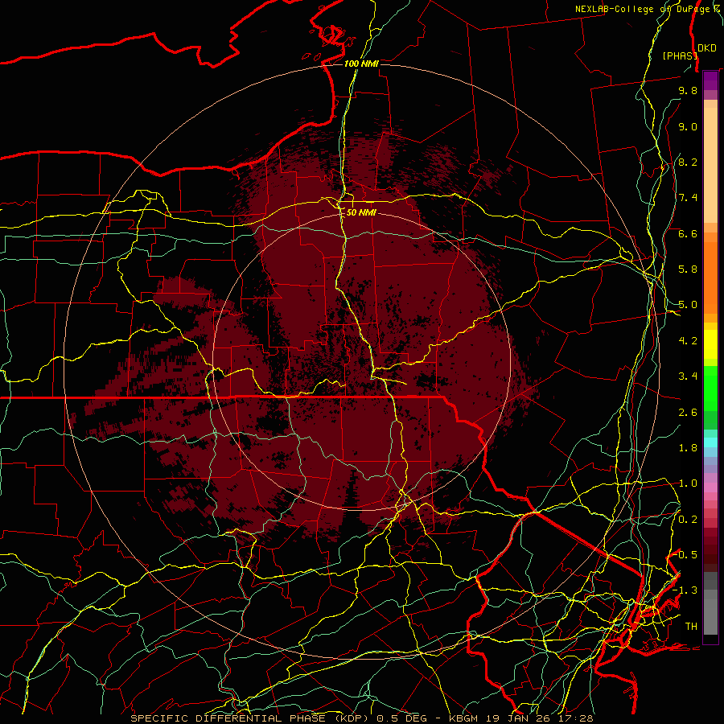This screenshot has width=724, height=724.
Task: Click the 3.4 value on the color scale
Action: [x=688, y=376]
